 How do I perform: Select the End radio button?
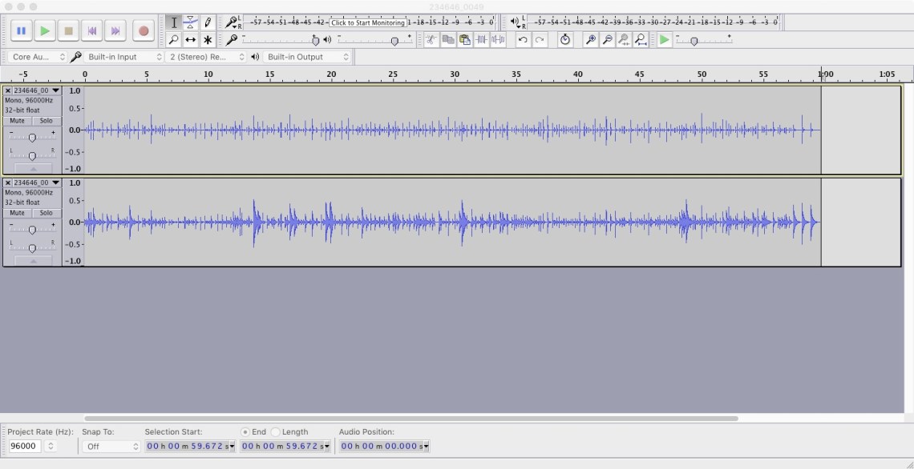coord(245,432)
